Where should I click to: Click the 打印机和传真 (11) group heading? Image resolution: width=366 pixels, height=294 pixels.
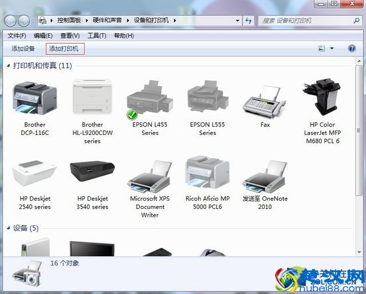pyautogui.click(x=42, y=66)
